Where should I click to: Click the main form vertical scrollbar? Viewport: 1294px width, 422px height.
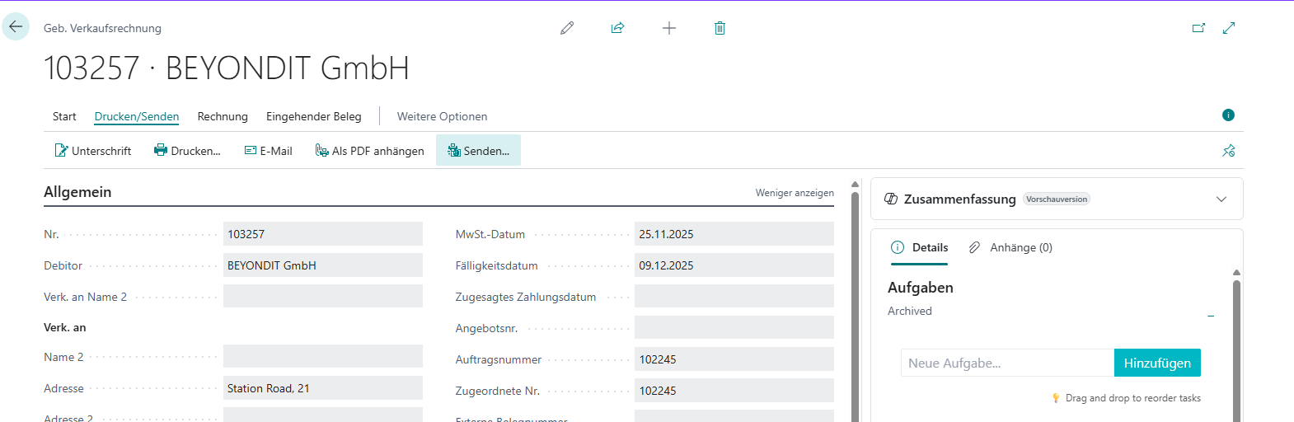[855, 305]
